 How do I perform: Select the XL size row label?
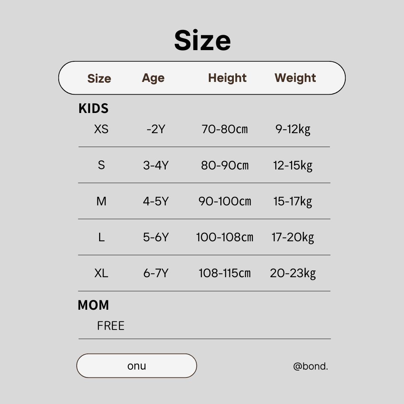101,273
